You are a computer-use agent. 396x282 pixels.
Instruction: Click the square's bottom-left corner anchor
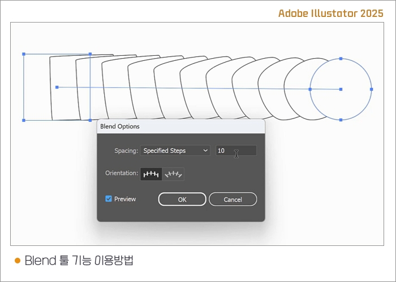point(24,121)
